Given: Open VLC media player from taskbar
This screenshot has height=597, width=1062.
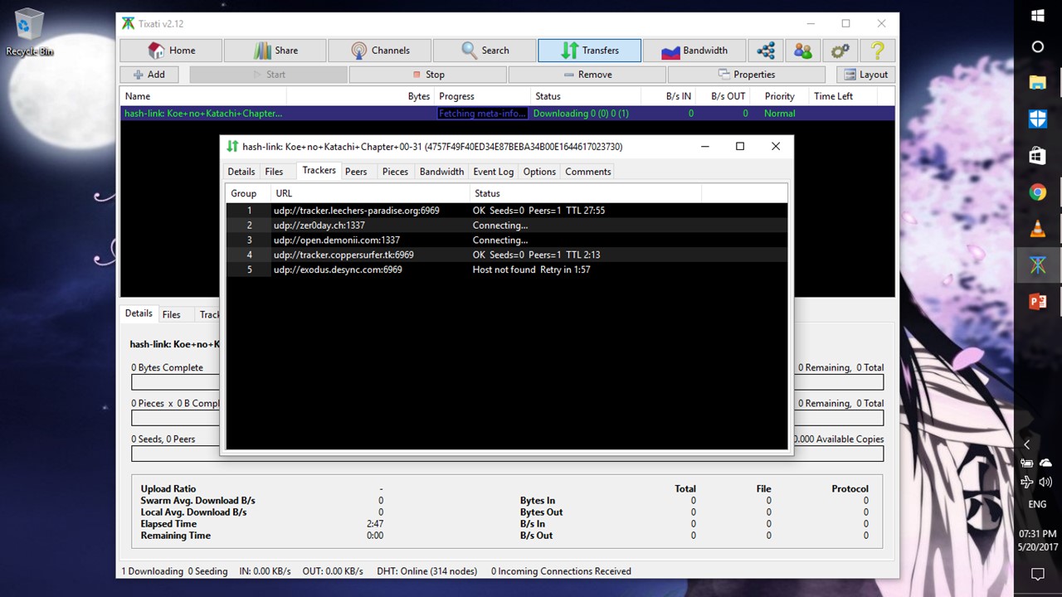Looking at the screenshot, I should pos(1037,230).
